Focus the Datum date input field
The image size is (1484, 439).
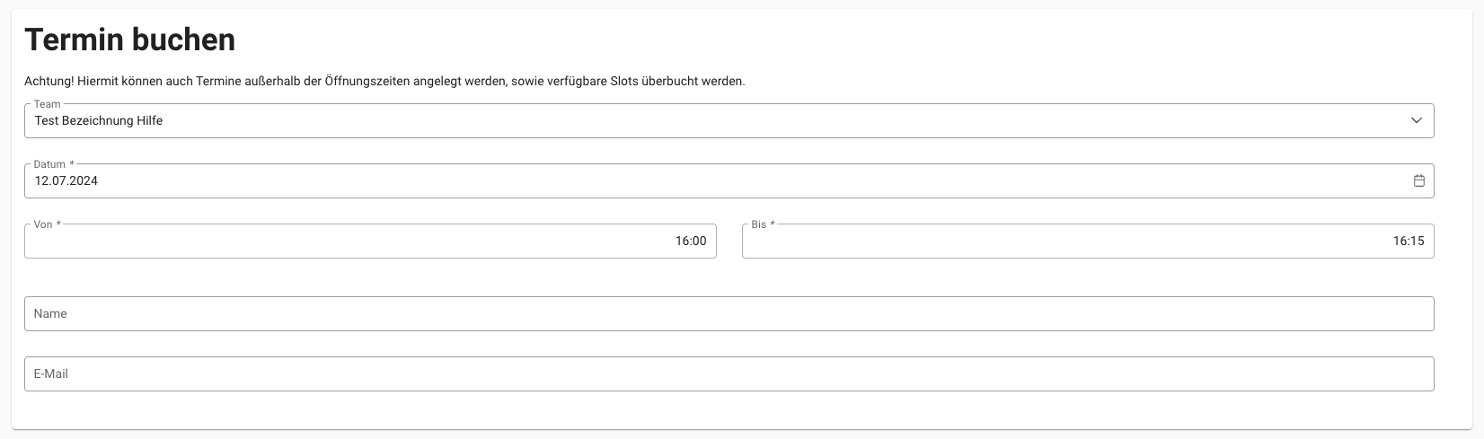click(719, 180)
